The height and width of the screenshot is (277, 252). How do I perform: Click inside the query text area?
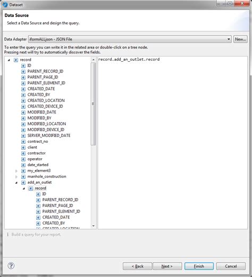(x=172, y=143)
